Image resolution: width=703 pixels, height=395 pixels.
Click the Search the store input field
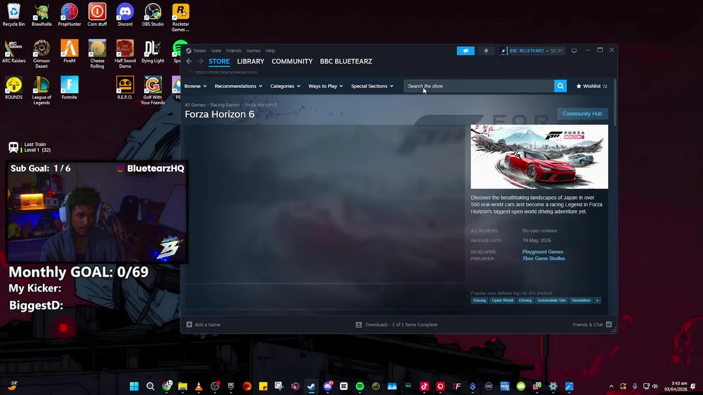point(479,86)
